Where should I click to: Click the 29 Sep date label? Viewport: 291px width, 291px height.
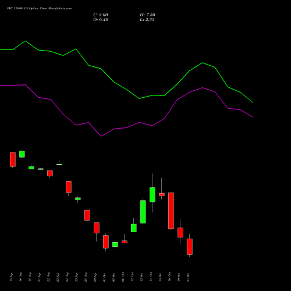95,277
